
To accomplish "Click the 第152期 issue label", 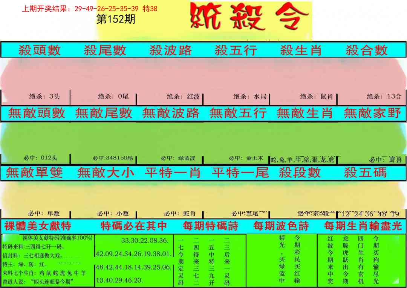I will [116, 20].
